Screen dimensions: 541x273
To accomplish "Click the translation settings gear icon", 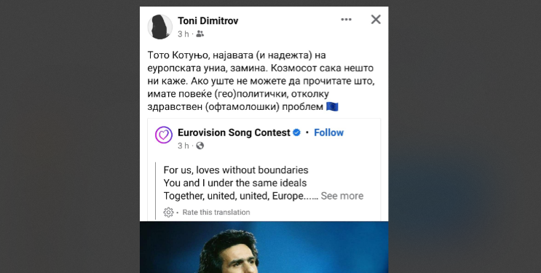I will (168, 213).
